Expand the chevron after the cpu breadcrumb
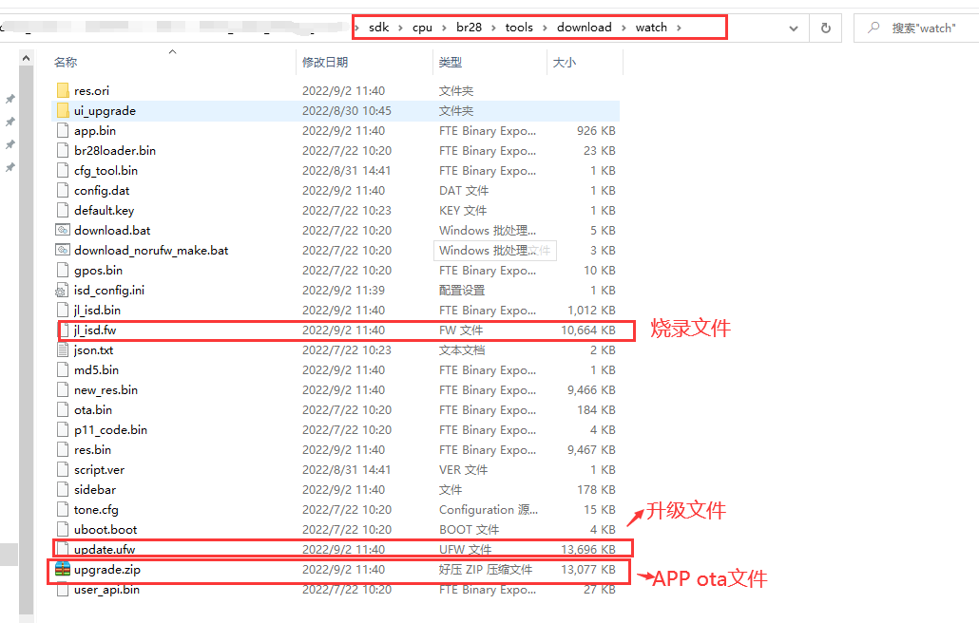Image resolution: width=979 pixels, height=623 pixels. pos(444,28)
